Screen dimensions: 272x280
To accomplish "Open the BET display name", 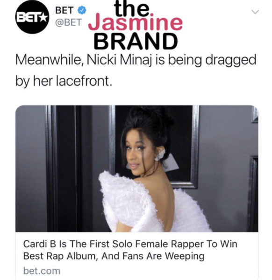I will click(x=64, y=10).
